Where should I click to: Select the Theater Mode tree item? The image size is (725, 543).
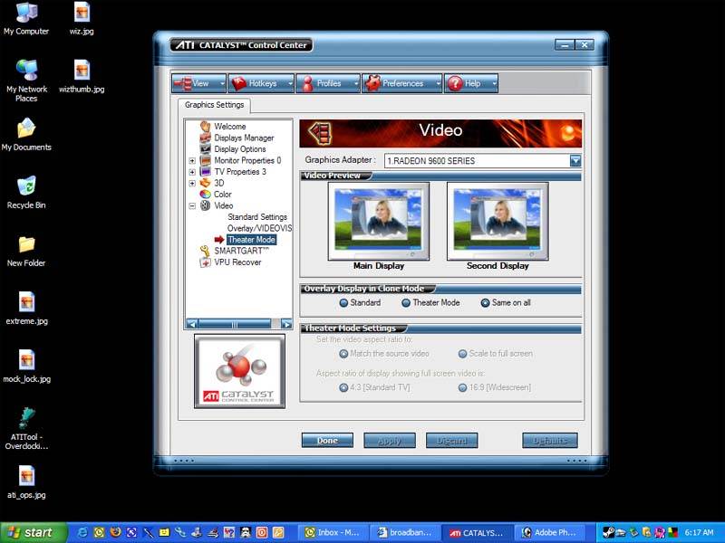[252, 240]
